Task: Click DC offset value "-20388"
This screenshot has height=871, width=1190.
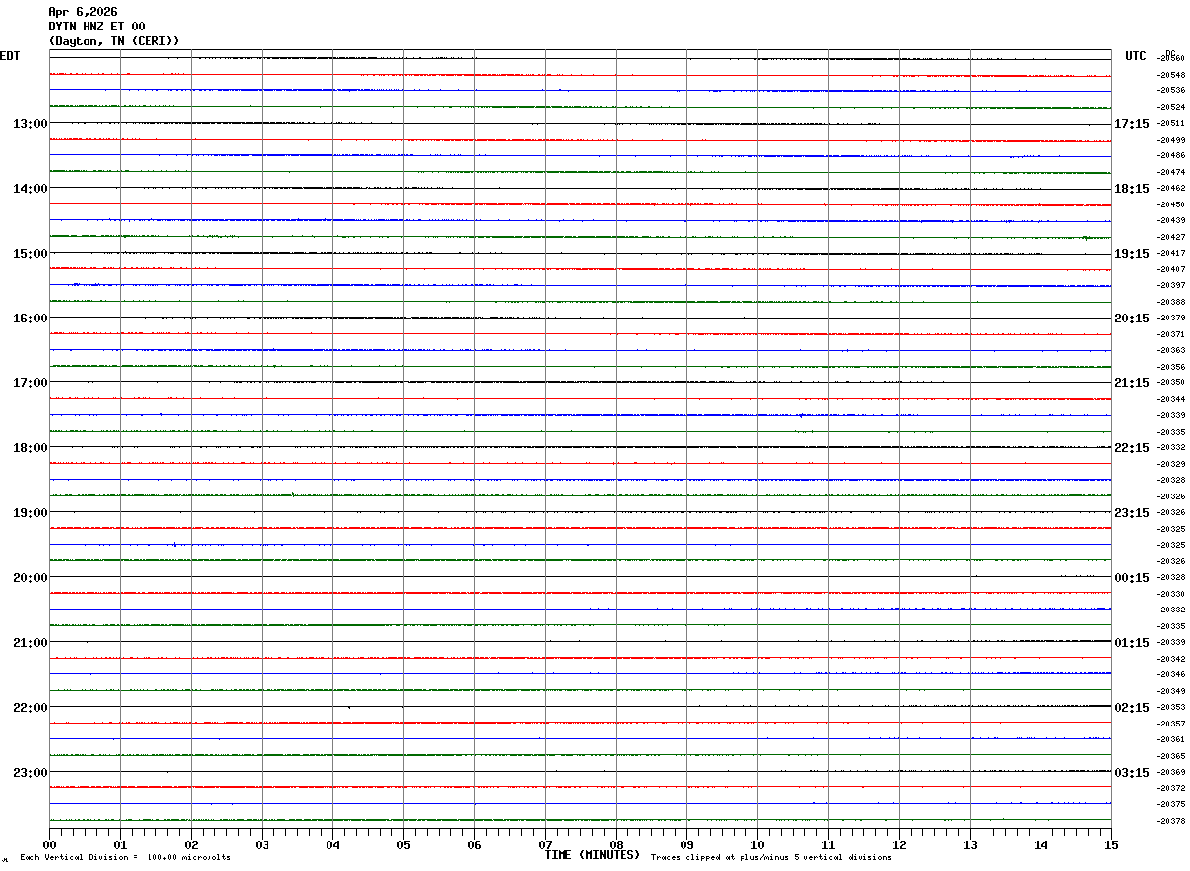Action: click(1170, 302)
